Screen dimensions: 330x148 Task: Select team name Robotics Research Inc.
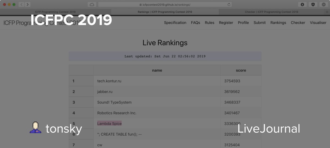tap(117, 113)
